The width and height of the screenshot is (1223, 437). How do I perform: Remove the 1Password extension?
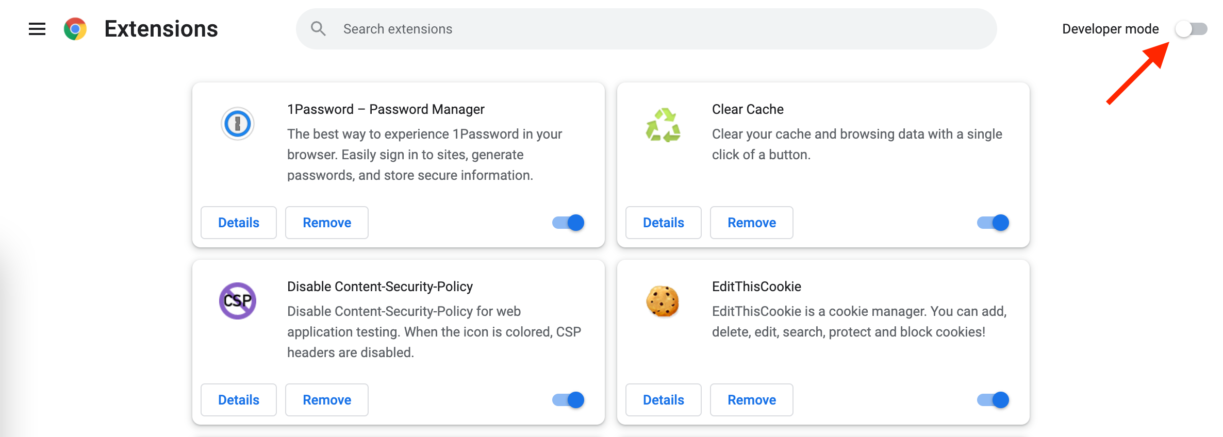click(x=327, y=223)
